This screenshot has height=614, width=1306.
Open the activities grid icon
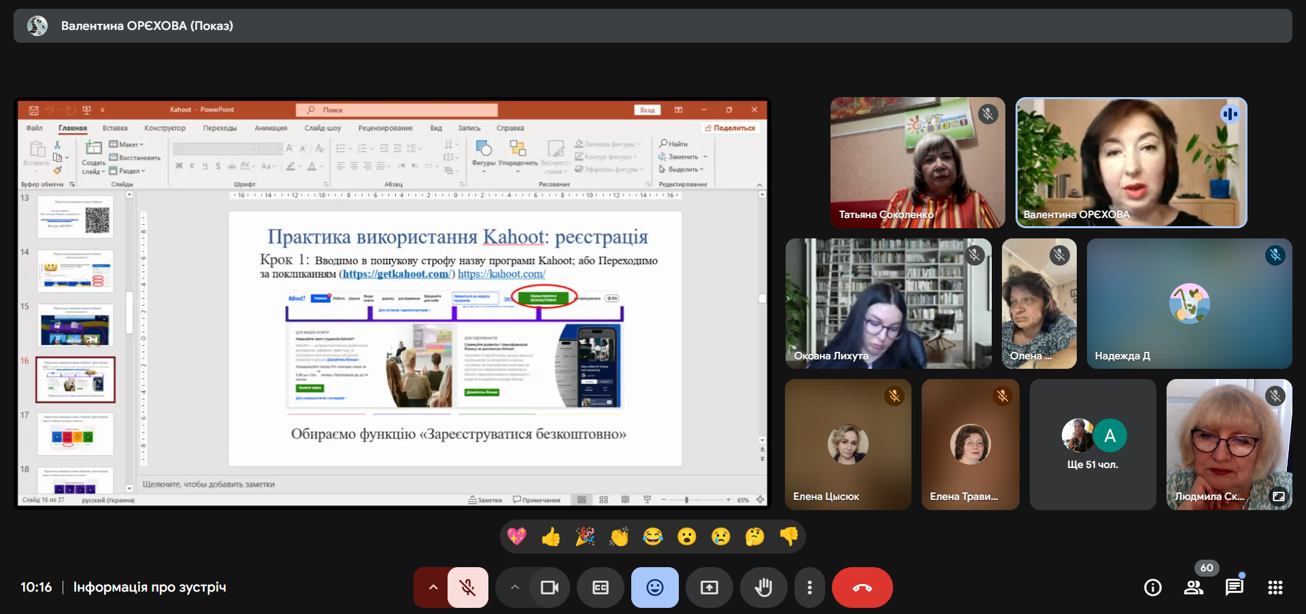click(x=1275, y=588)
